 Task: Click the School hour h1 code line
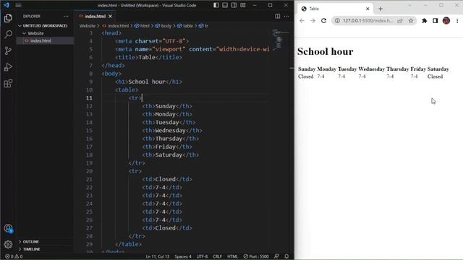pos(148,82)
